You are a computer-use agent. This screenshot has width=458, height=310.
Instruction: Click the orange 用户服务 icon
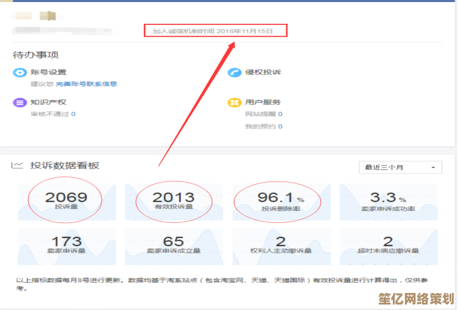point(234,102)
